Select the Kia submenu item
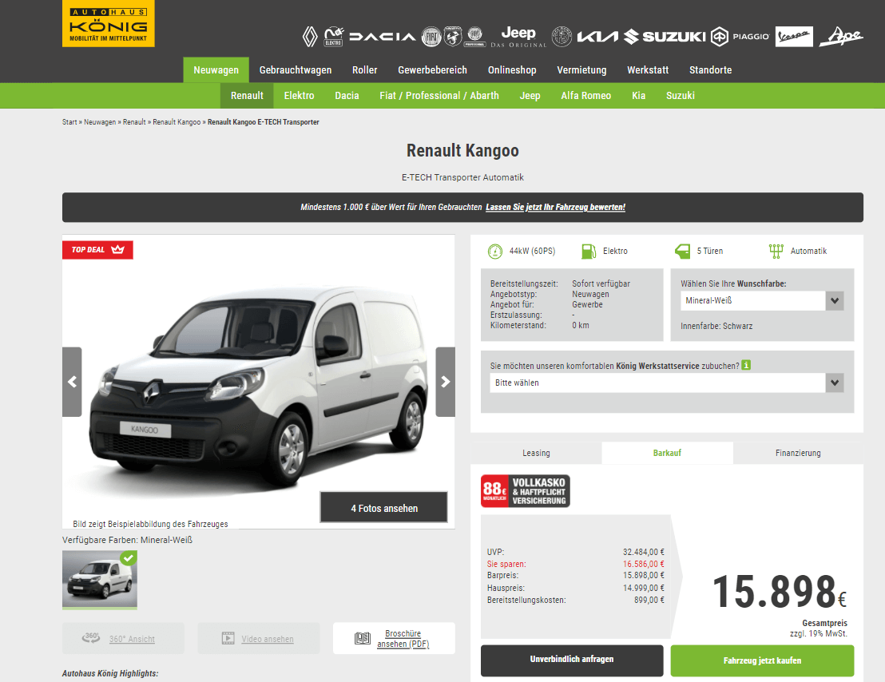This screenshot has height=682, width=885. point(638,95)
